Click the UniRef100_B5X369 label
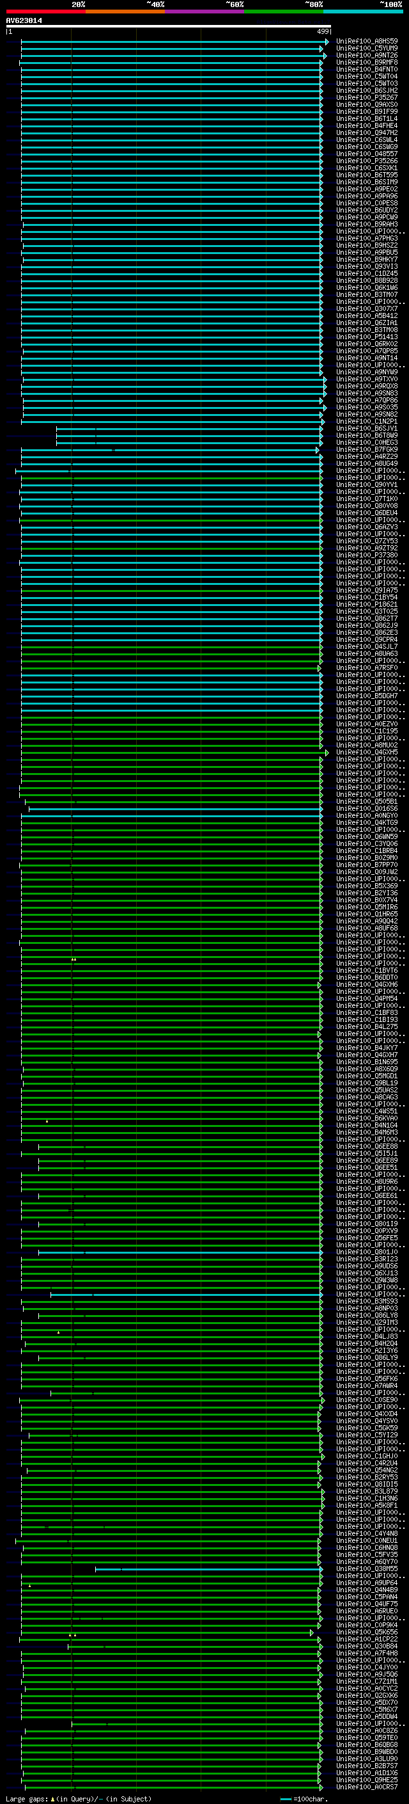Viewport: 409px width, 1804px height. [367, 886]
